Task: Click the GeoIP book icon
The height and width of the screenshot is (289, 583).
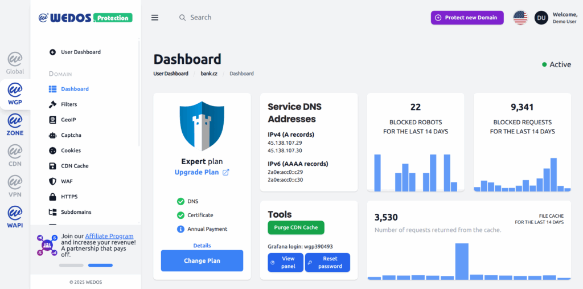Action: (52, 120)
